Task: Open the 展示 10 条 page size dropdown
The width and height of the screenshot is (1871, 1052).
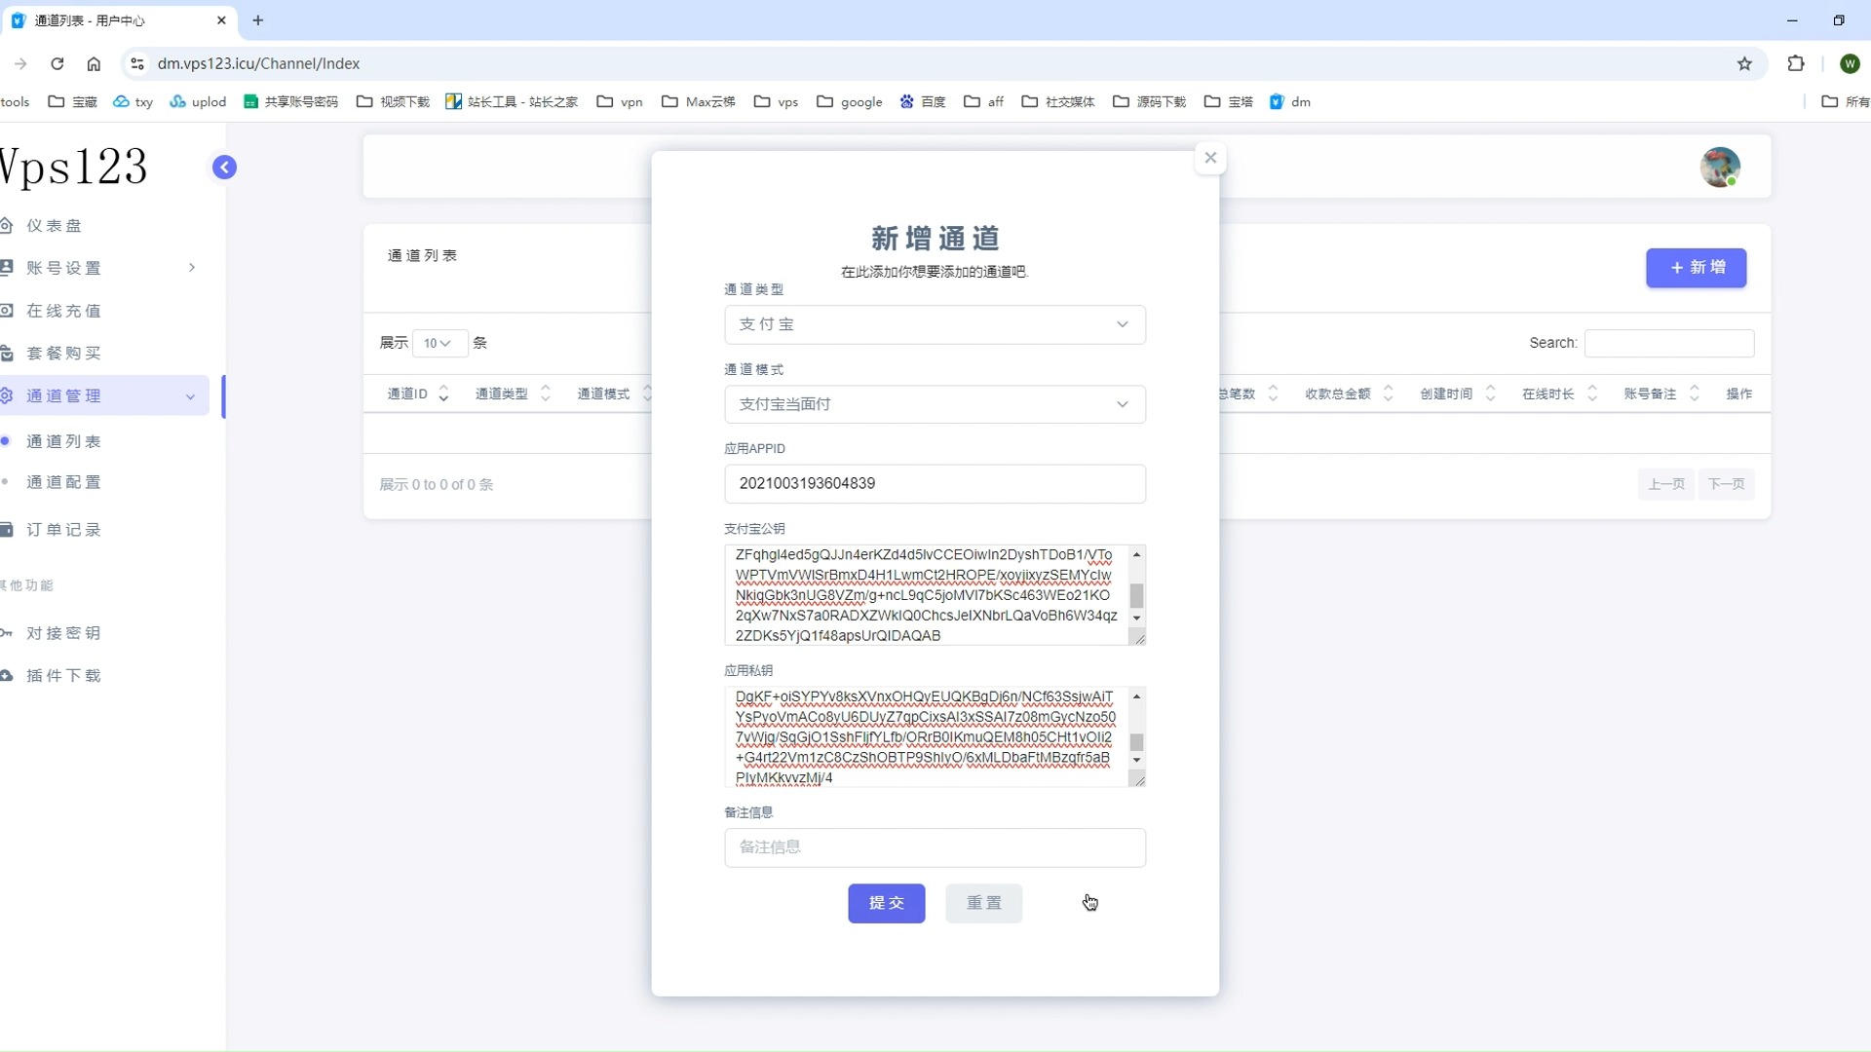Action: (x=439, y=343)
